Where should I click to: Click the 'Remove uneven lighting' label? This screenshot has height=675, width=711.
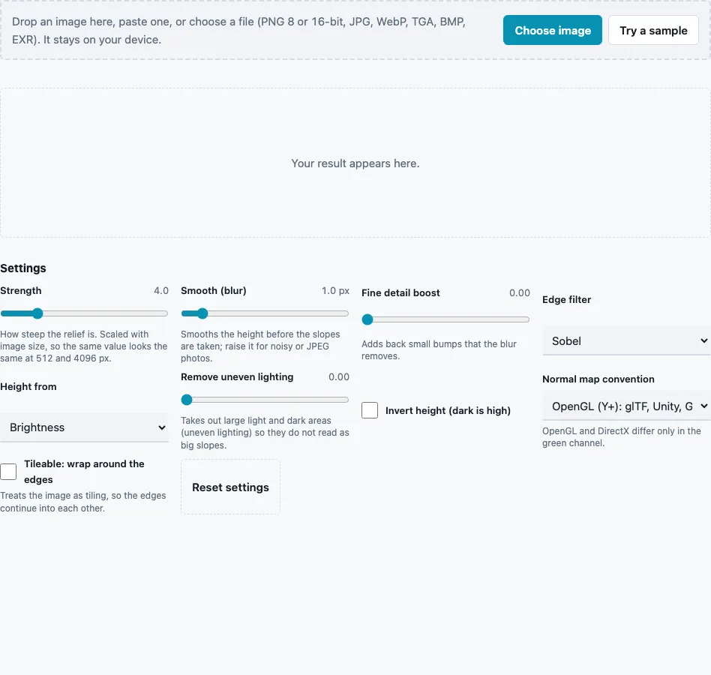point(237,376)
